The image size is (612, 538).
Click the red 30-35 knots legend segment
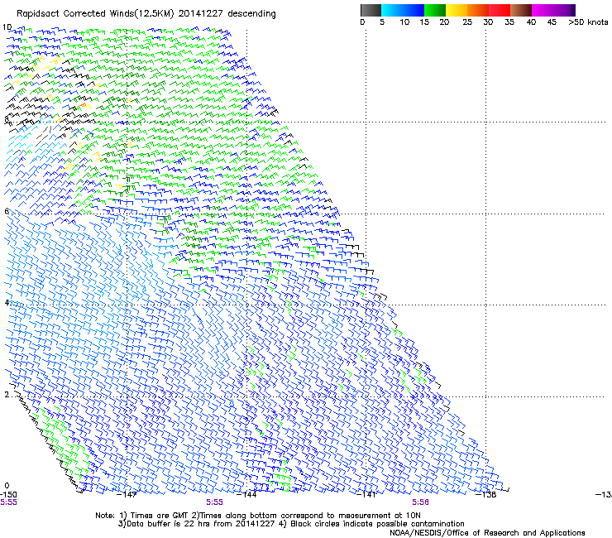click(500, 10)
